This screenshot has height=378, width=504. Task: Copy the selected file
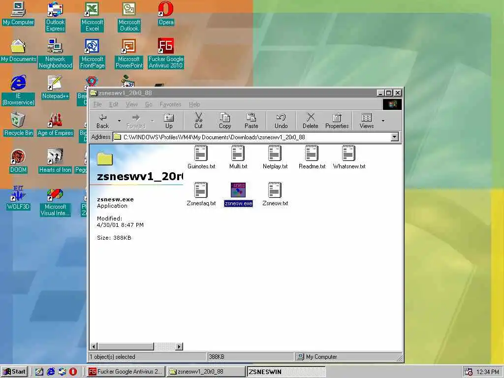point(225,121)
